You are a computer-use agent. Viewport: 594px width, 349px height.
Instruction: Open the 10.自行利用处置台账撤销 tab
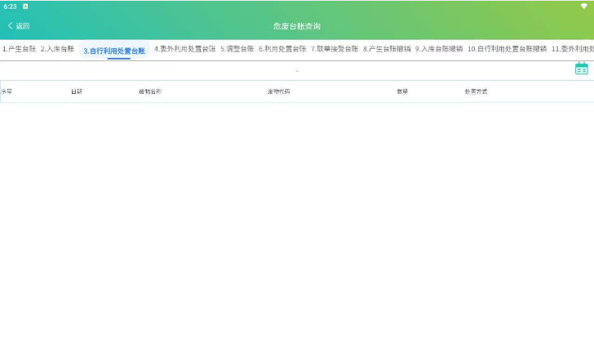508,49
